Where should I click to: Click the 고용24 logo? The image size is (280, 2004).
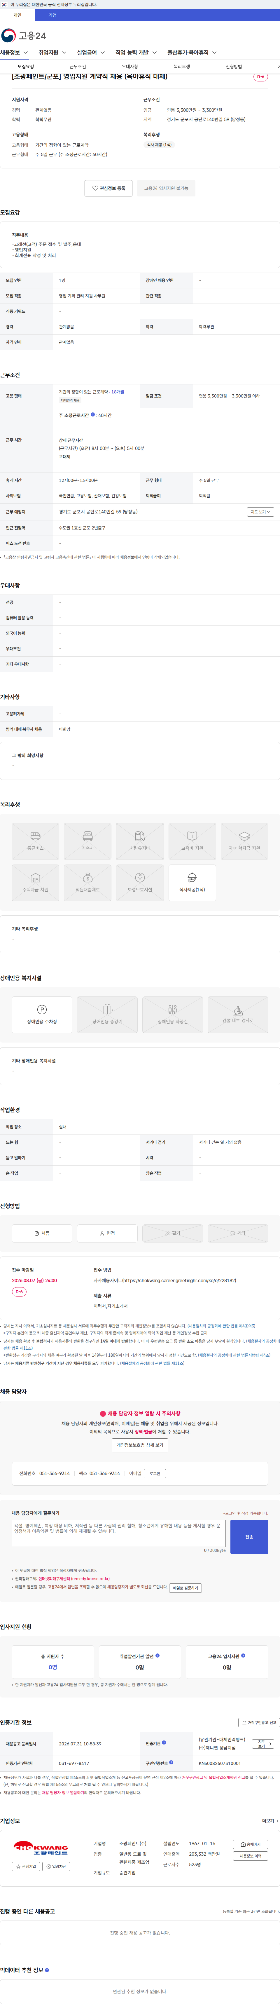tap(23, 36)
